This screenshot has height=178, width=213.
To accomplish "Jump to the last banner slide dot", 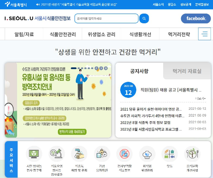I will click(92, 68).
